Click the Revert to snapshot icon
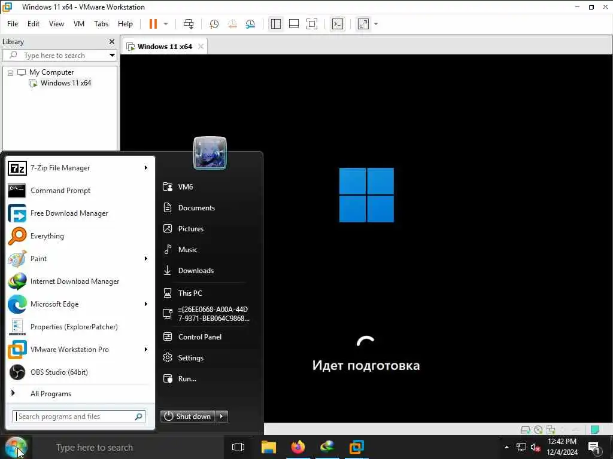The image size is (613, 459). (232, 24)
